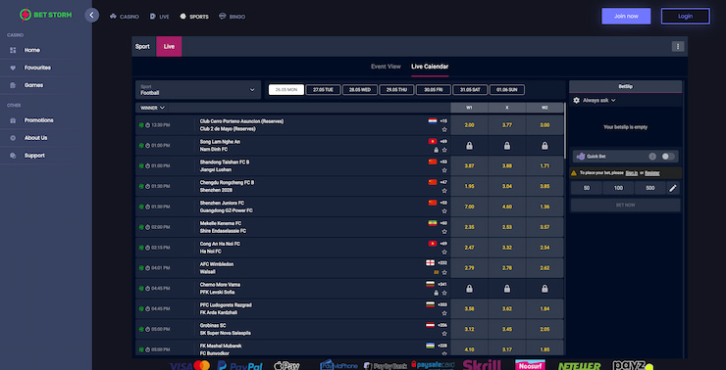The width and height of the screenshot is (726, 370).
Task: Select the 50 stake preset
Action: [587, 188]
